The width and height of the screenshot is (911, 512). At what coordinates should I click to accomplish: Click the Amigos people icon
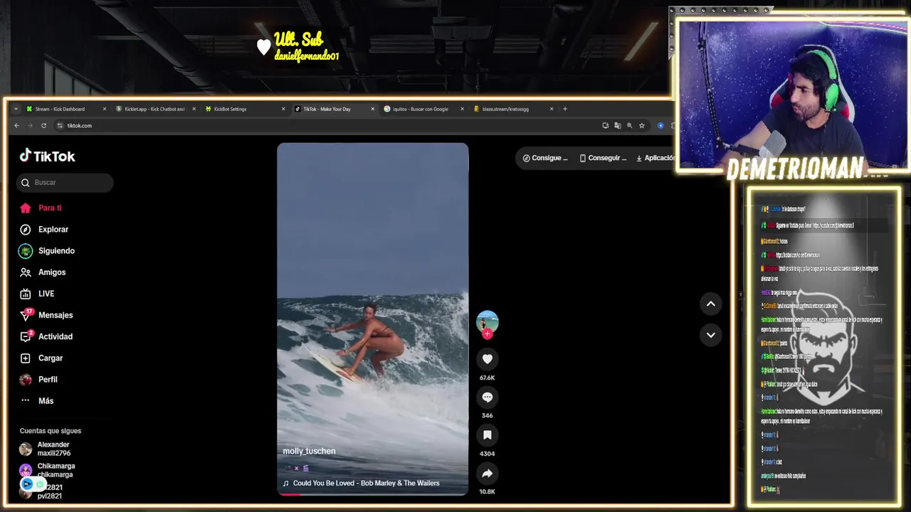[x=26, y=272]
